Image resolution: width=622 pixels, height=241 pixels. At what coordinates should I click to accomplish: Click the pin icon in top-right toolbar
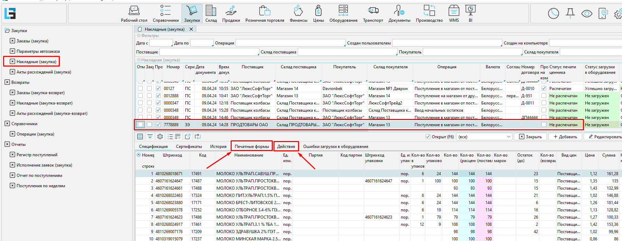(x=570, y=13)
